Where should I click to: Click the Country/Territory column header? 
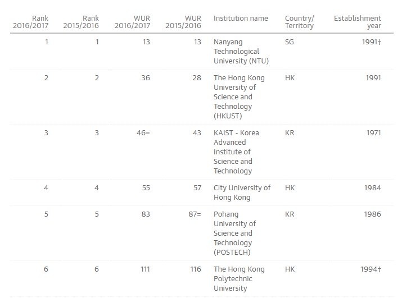tap(299, 22)
